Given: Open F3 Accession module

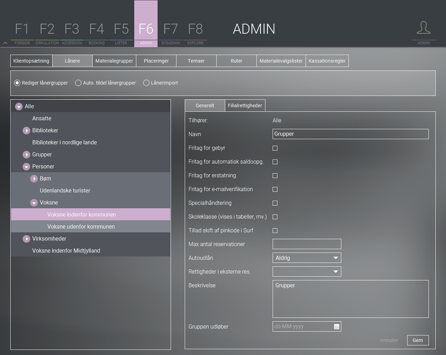Looking at the screenshot, I should click(x=72, y=33).
